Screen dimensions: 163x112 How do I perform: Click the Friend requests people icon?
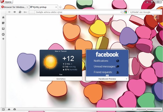point(118,72)
